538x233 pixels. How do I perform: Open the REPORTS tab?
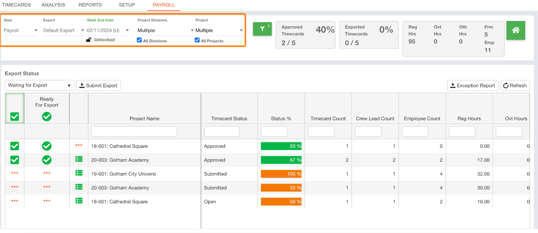(x=90, y=5)
